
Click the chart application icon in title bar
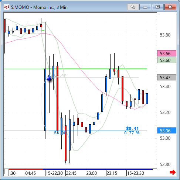(7, 7)
